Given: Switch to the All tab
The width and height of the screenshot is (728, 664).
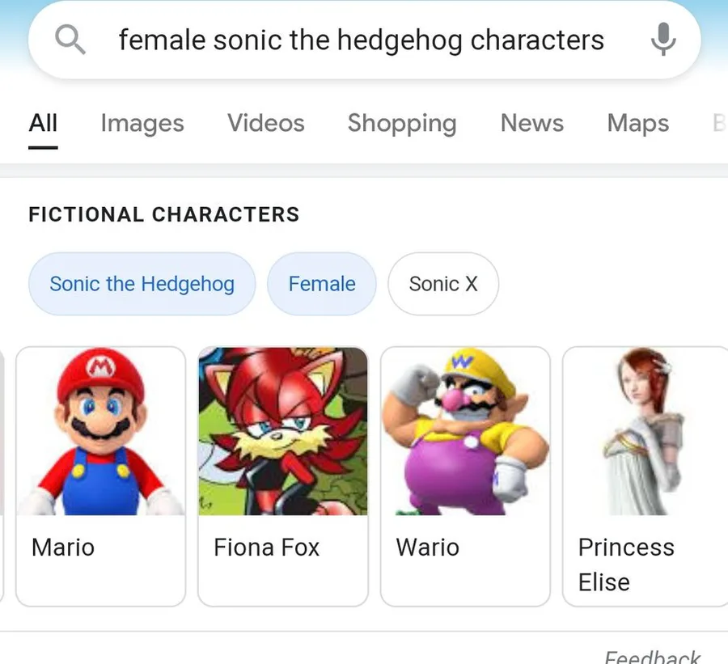Looking at the screenshot, I should (43, 123).
